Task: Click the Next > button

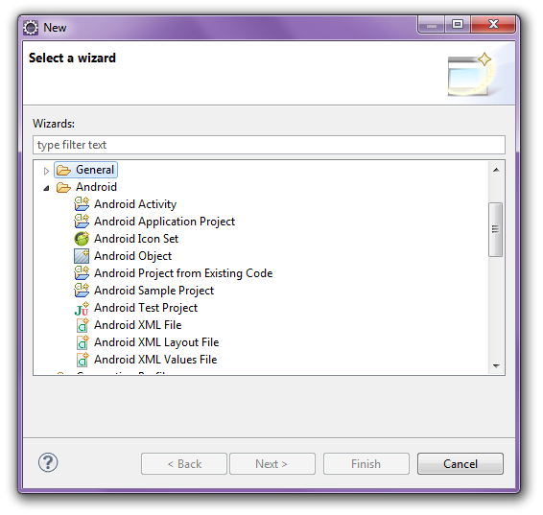Action: (x=272, y=464)
